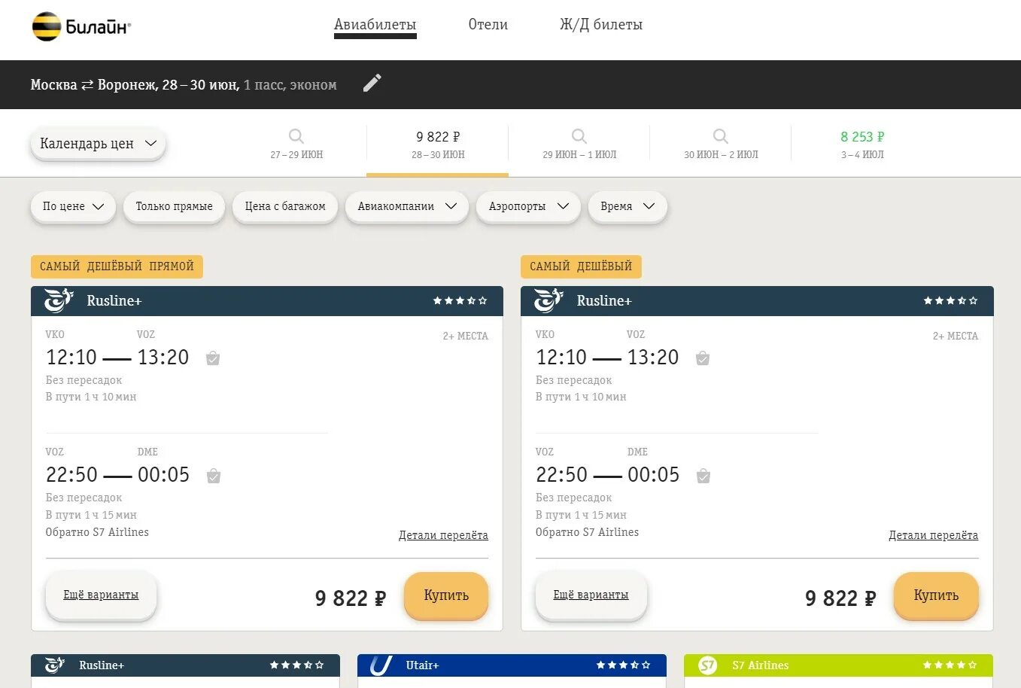The height and width of the screenshot is (688, 1021).
Task: Open Время filter dropdown
Action: (627, 206)
